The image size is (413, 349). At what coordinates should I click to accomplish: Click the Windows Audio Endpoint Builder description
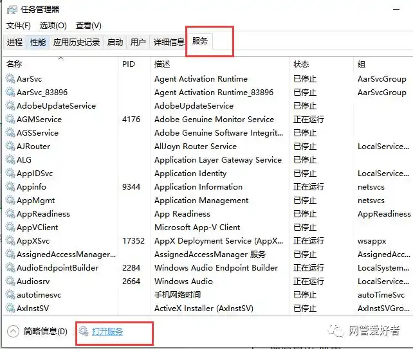click(216, 267)
